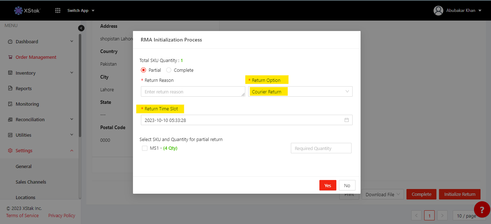The width and height of the screenshot is (491, 224).
Task: Open the Courier Return option dropdown
Action: (300, 92)
